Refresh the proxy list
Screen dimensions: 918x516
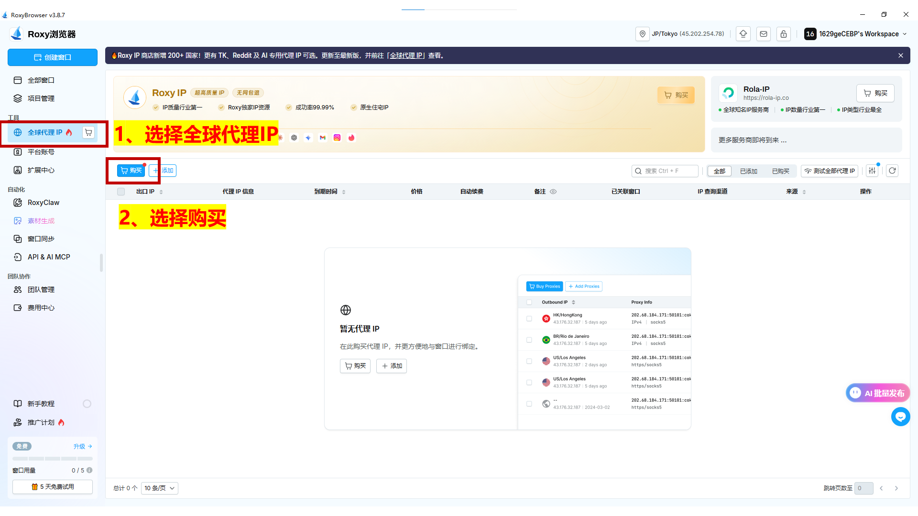[892, 171]
